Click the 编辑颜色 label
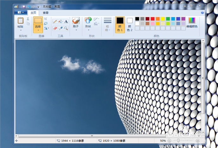Viewport: 218px width, 148px height. [192, 26]
